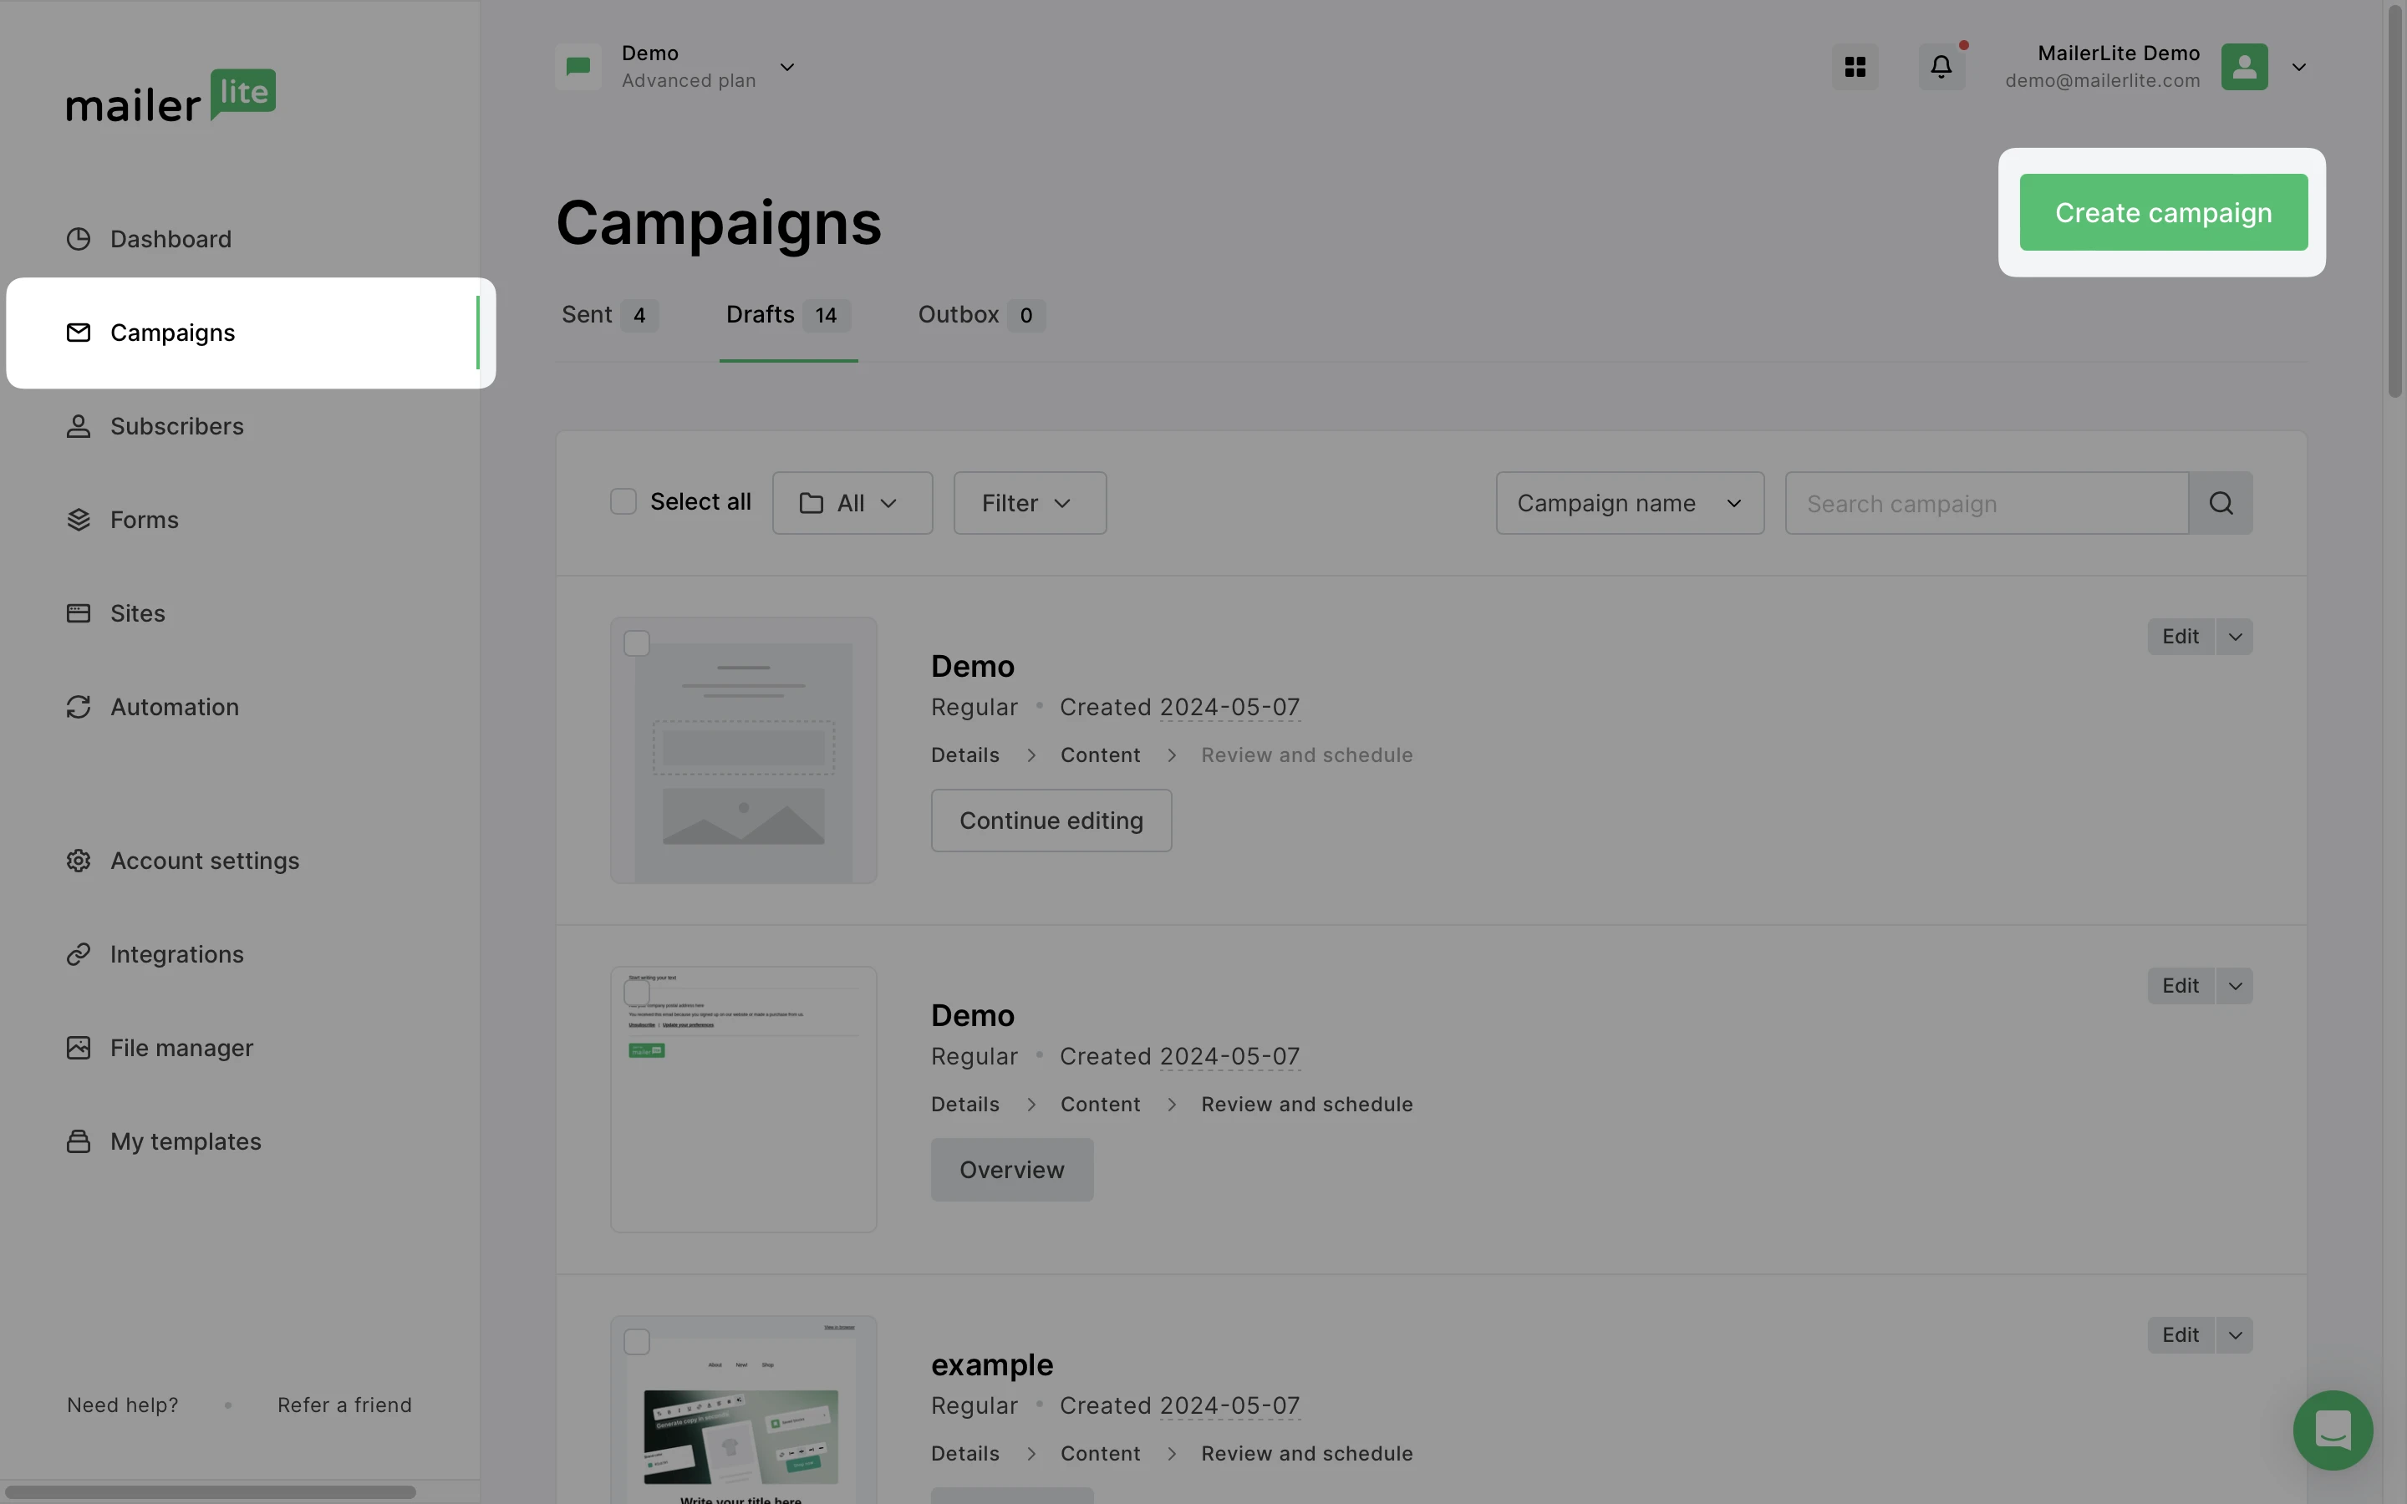The width and height of the screenshot is (2407, 1504).
Task: Click the apps grid icon
Action: click(x=1855, y=67)
